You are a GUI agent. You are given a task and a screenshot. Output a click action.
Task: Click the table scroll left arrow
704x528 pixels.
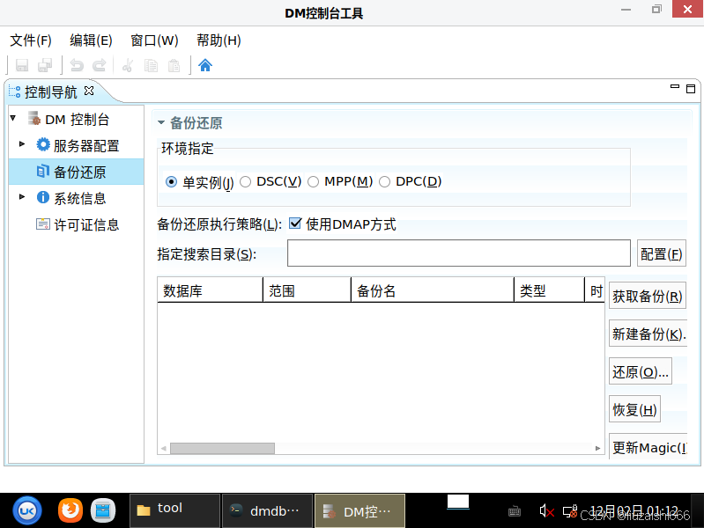point(163,448)
